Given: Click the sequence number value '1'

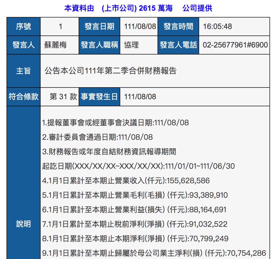Looking at the screenshot, I should pyautogui.click(x=60, y=27).
